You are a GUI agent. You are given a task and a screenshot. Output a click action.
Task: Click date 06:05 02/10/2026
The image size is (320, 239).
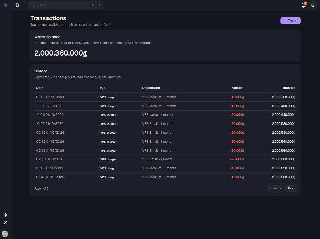point(51,97)
